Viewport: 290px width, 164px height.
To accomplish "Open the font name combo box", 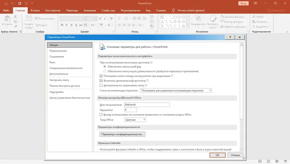I will click(x=73, y=19).
